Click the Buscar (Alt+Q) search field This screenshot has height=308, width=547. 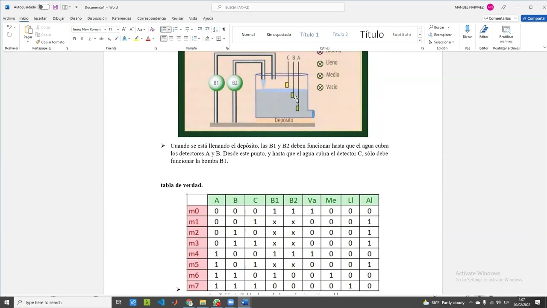pos(278,7)
